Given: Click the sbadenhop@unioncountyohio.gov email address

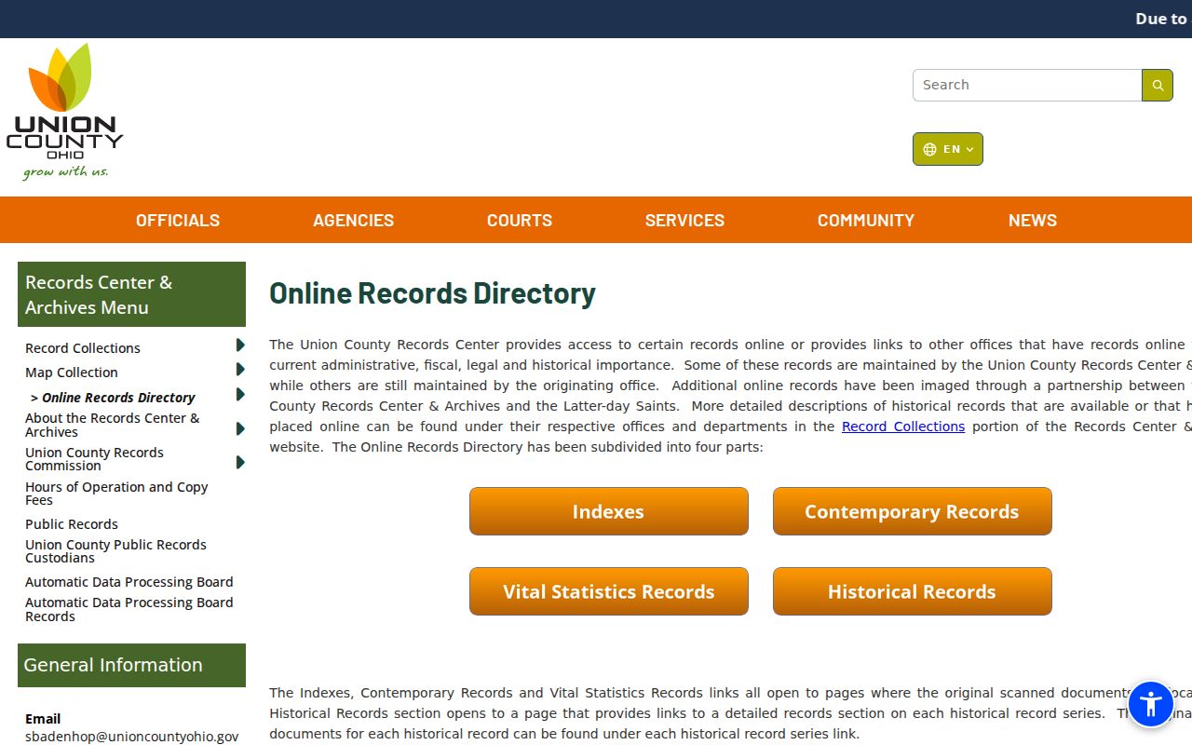Looking at the screenshot, I should (132, 737).
